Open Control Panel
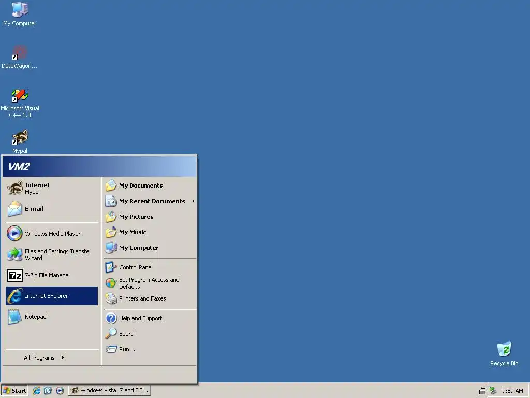 pyautogui.click(x=150, y=267)
